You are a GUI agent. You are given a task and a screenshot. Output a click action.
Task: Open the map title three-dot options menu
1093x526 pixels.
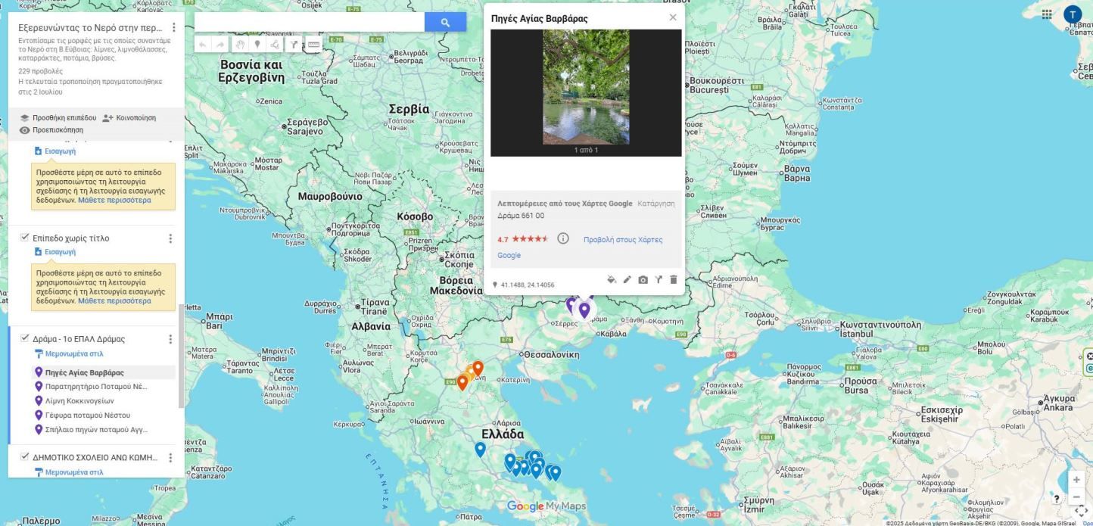coord(173,28)
